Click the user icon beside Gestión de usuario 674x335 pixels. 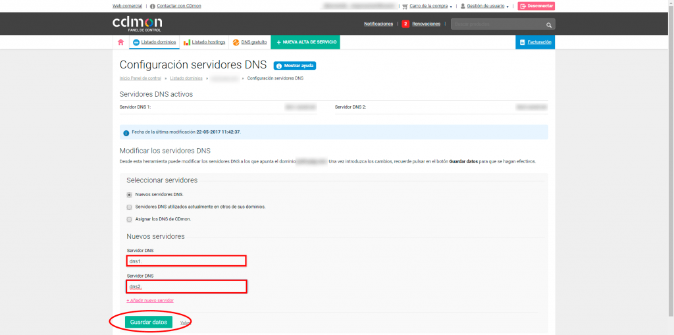(463, 6)
